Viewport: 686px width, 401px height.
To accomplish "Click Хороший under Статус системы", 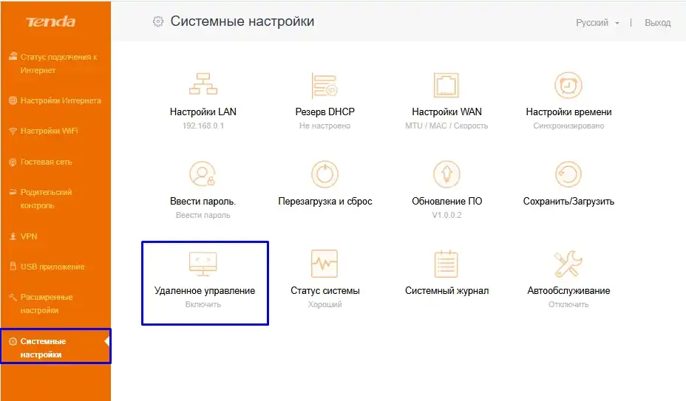I will pyautogui.click(x=325, y=304).
